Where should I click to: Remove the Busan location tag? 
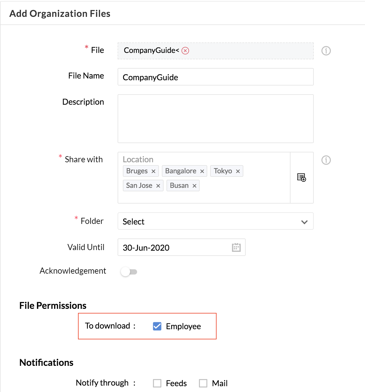click(x=194, y=186)
